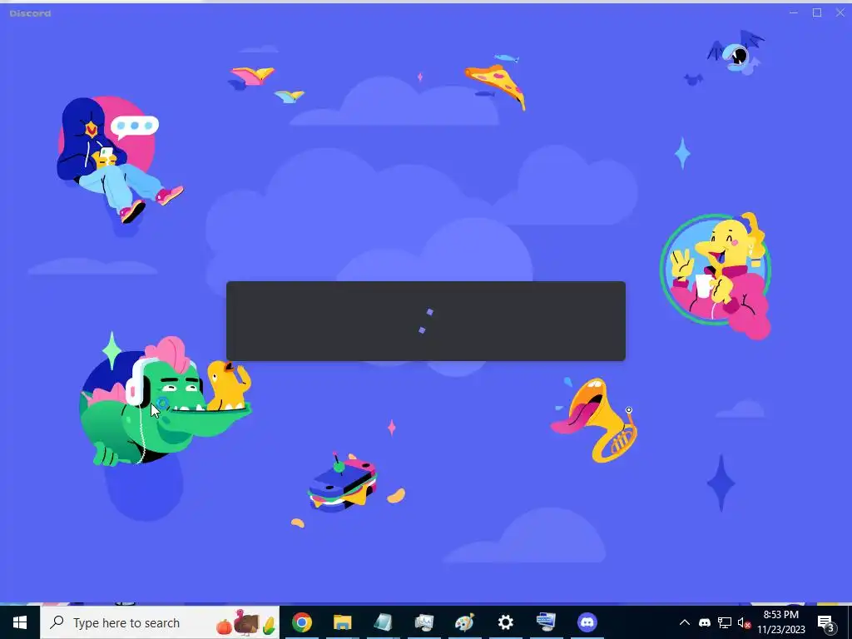The image size is (852, 639).
Task: Open the monitor graph app on taskbar
Action: point(424,622)
